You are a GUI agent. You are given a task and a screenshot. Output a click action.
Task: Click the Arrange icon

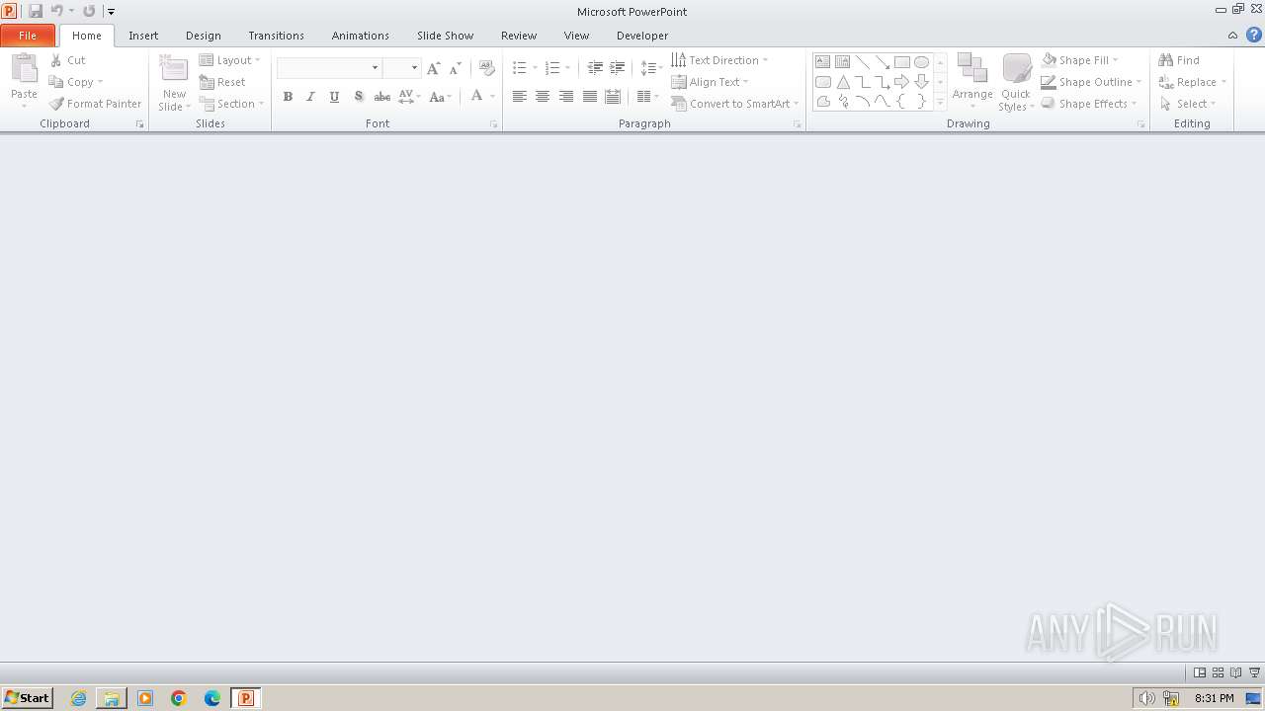tap(972, 68)
